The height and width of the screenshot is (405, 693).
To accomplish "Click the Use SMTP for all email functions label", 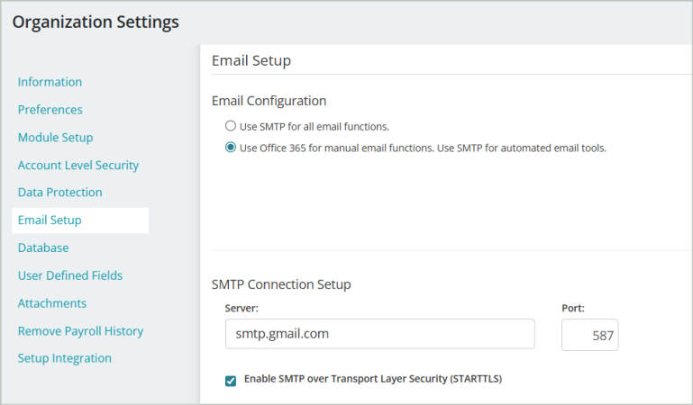I will [315, 127].
